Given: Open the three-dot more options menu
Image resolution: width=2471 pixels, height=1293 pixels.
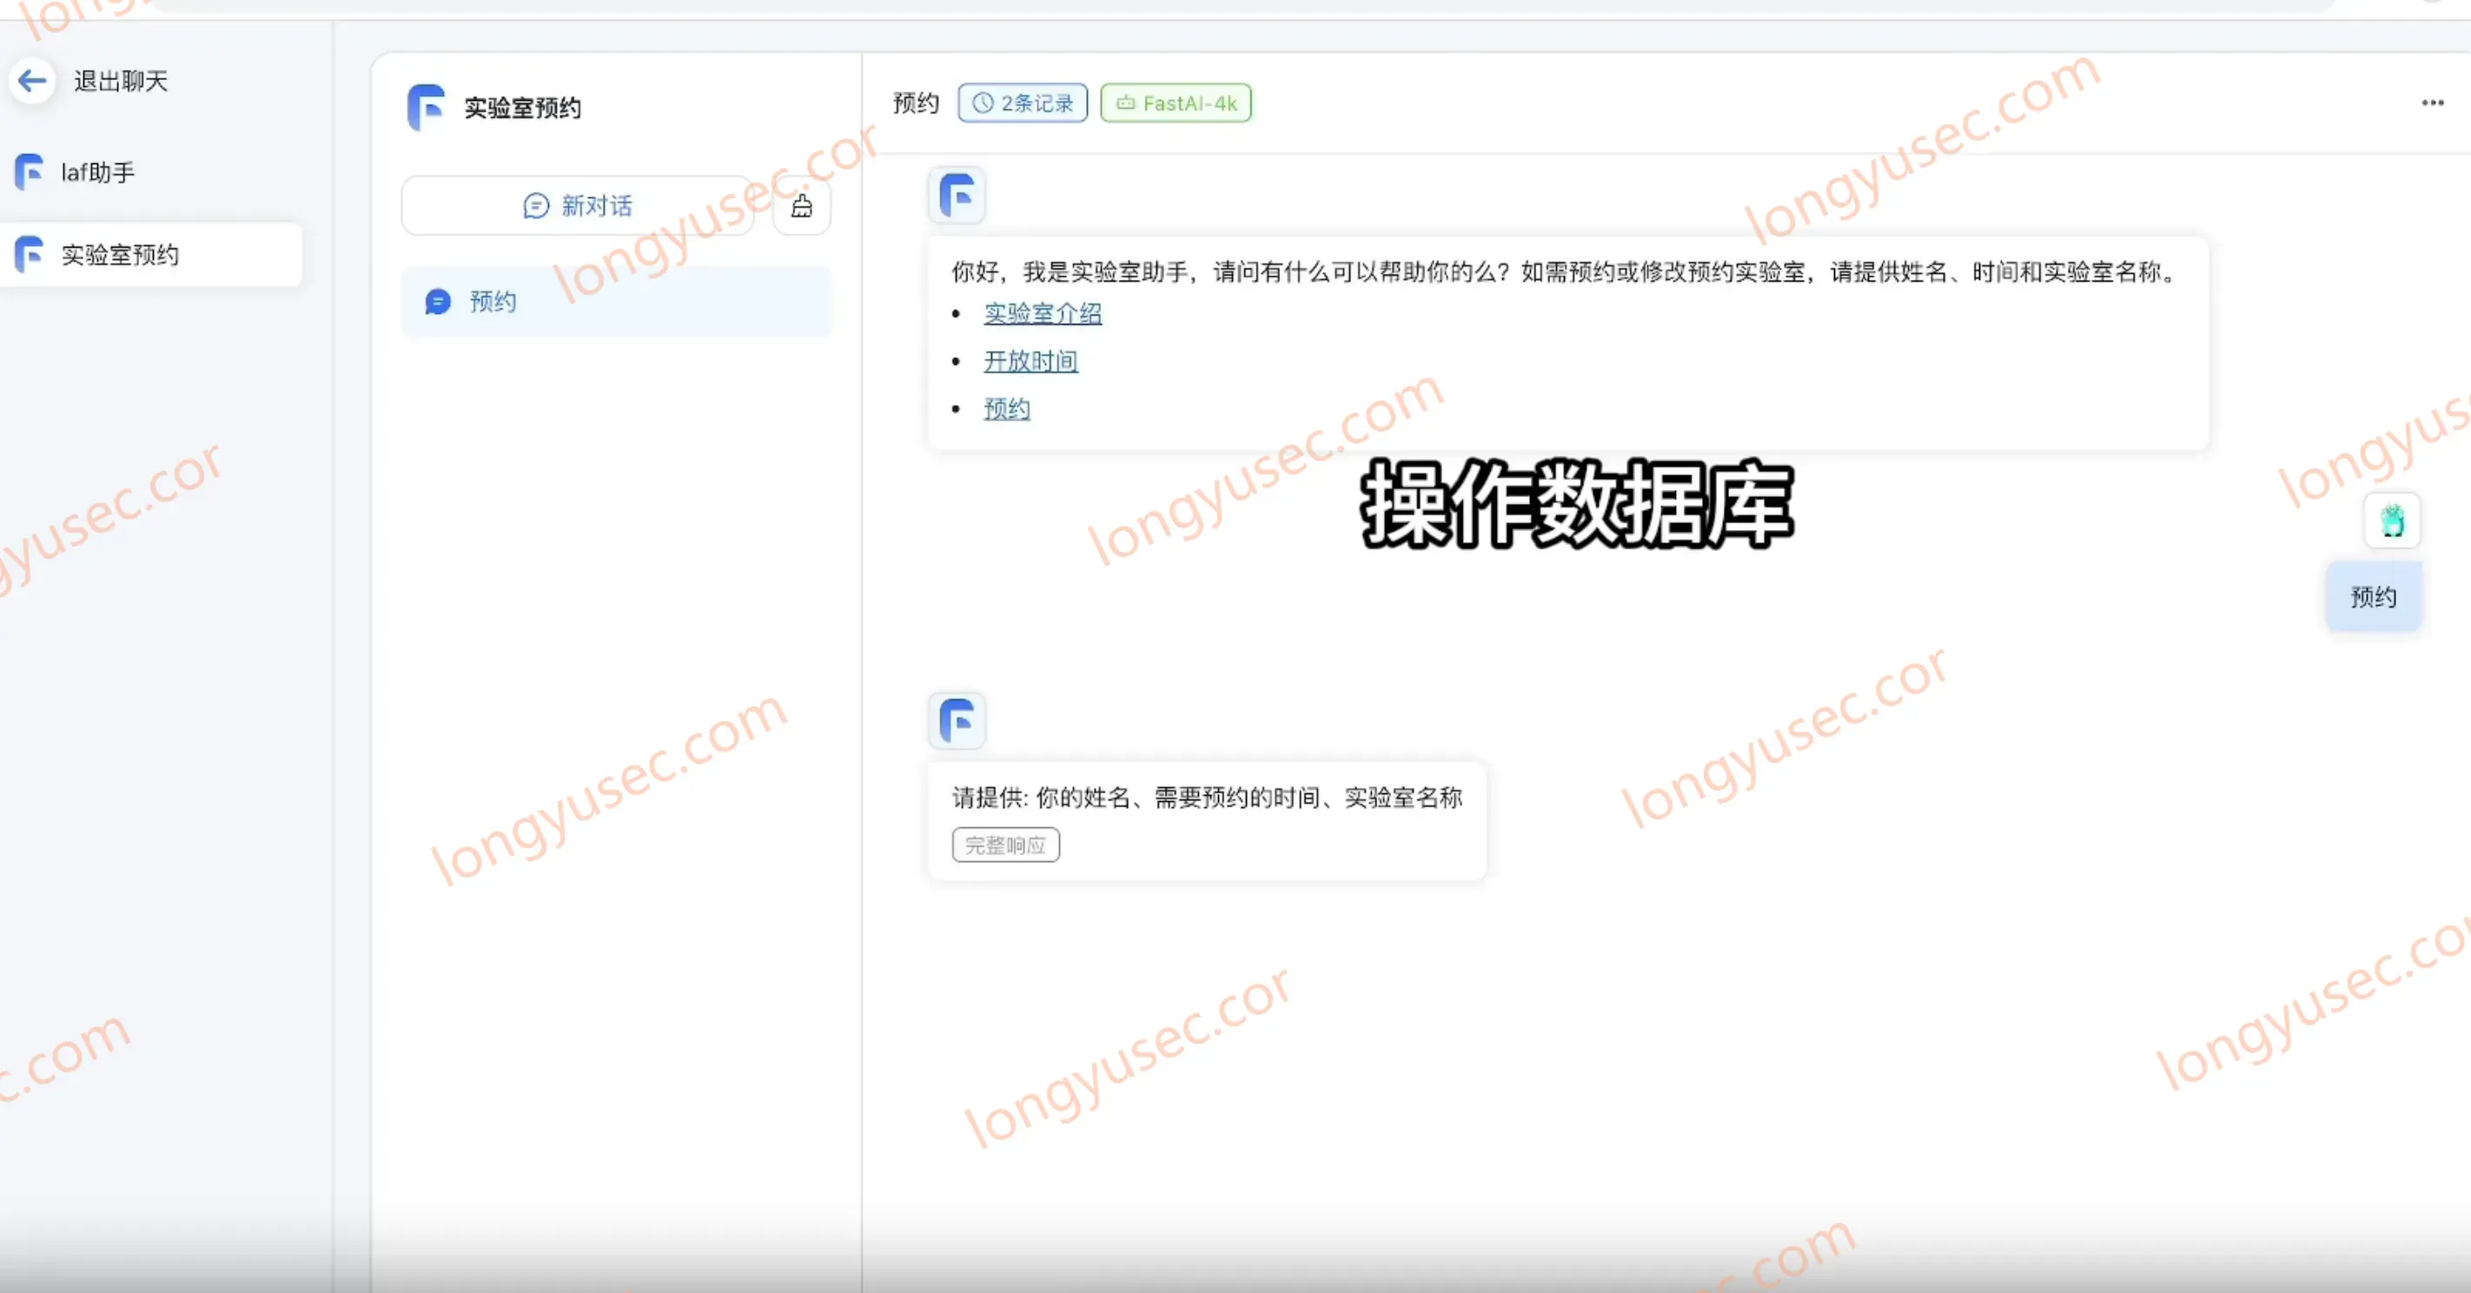Looking at the screenshot, I should [x=2432, y=103].
